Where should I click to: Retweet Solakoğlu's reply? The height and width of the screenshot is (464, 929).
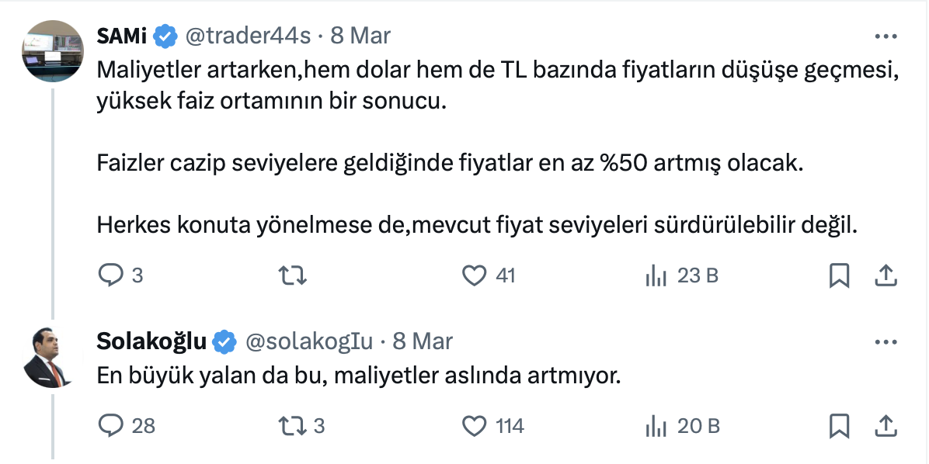(x=291, y=425)
